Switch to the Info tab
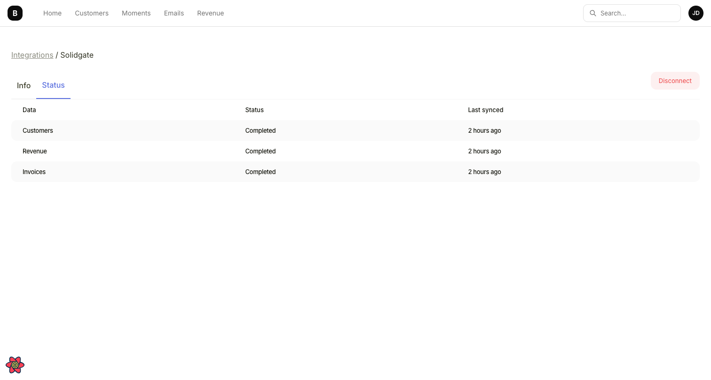The width and height of the screenshot is (711, 380). 24,85
